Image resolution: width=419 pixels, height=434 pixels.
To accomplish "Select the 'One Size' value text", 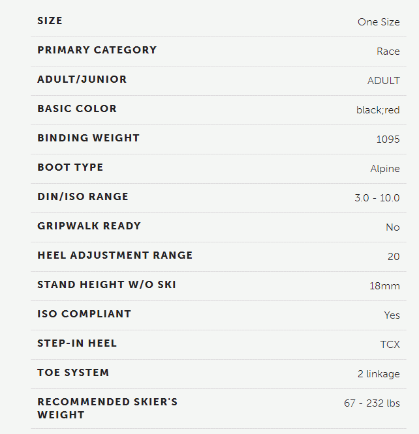I will pyautogui.click(x=379, y=22).
